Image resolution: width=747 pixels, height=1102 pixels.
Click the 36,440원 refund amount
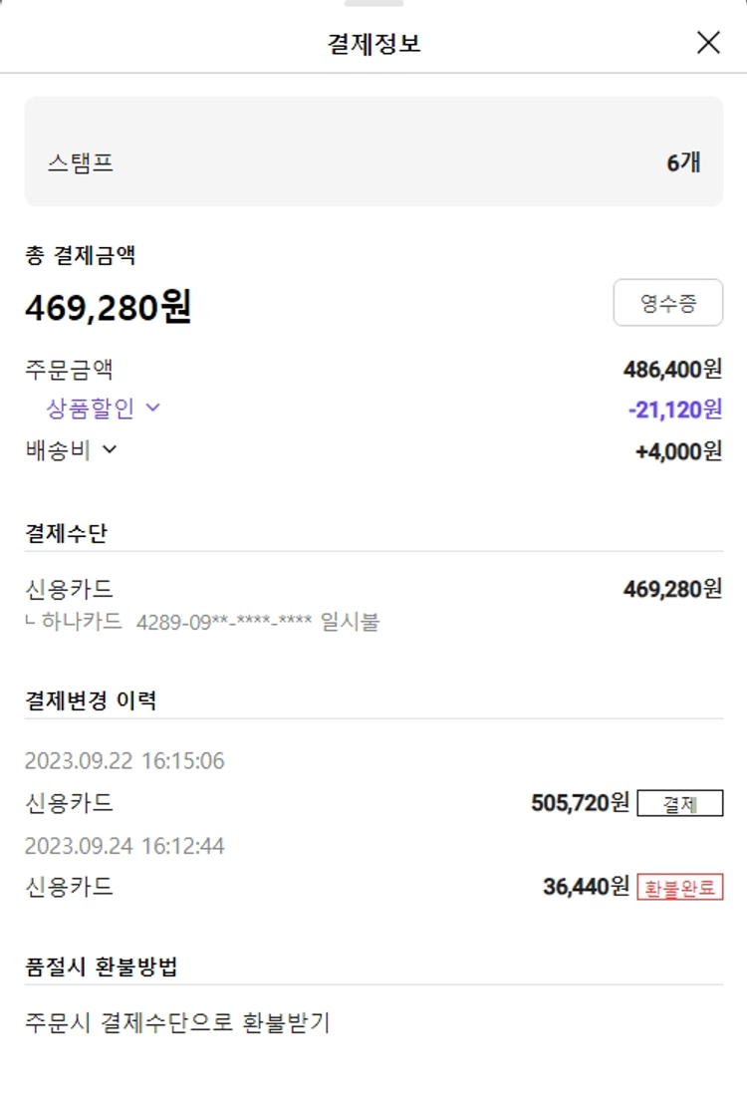click(586, 886)
